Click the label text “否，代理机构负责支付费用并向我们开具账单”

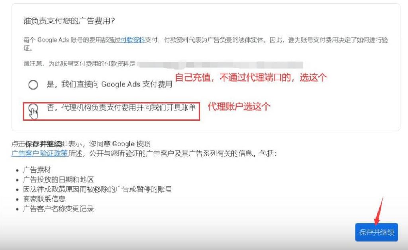(x=122, y=107)
